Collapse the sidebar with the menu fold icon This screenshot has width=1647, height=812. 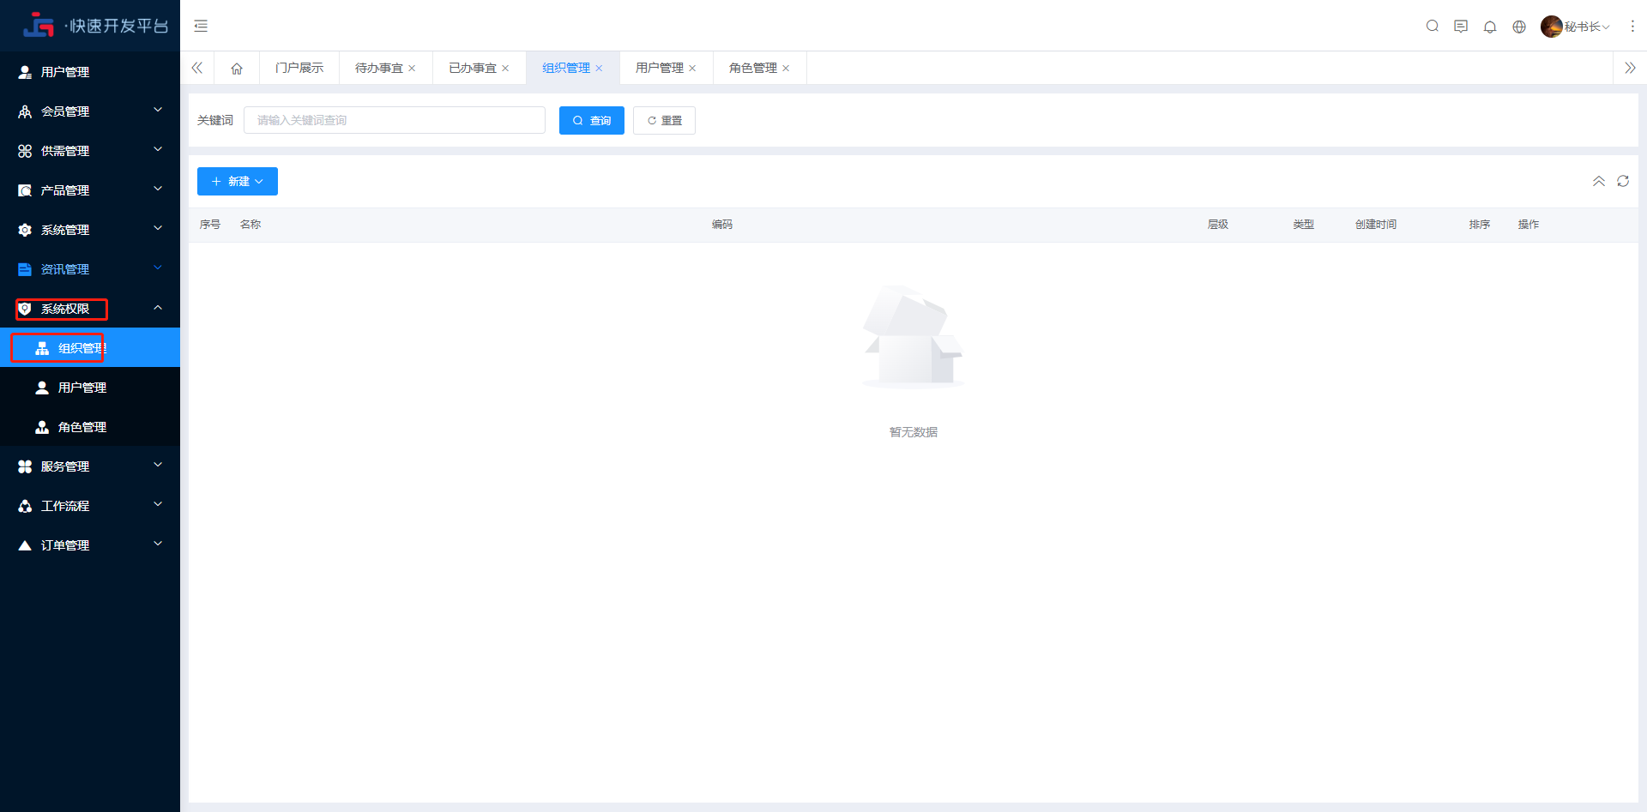[x=201, y=26]
